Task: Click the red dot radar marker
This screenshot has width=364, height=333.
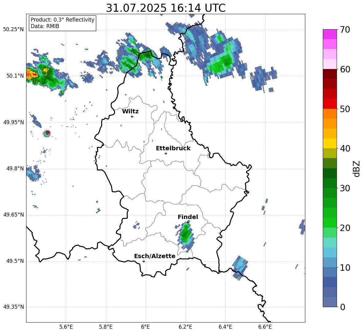Action: pos(48,133)
